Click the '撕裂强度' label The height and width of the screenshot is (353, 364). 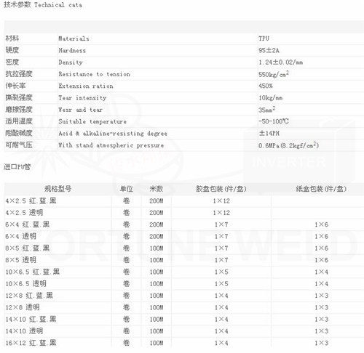pyautogui.click(x=19, y=97)
